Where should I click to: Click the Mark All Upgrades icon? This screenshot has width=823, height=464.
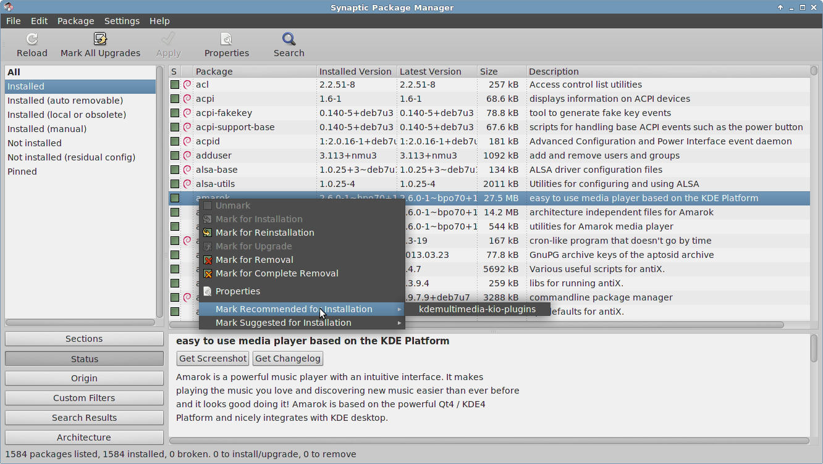click(x=101, y=39)
